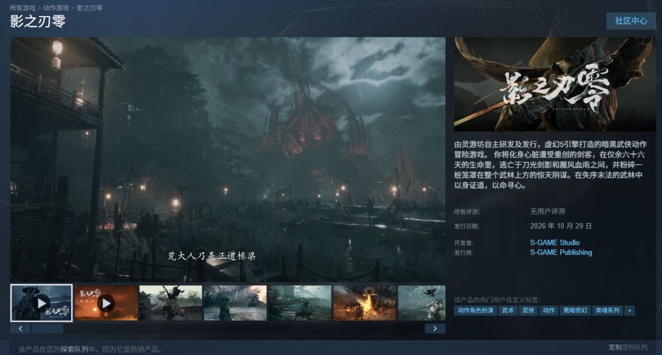Click the plus button to add tags

[630, 311]
